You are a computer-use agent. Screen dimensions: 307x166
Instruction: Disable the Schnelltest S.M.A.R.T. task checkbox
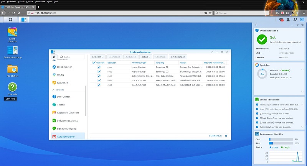point(99,85)
